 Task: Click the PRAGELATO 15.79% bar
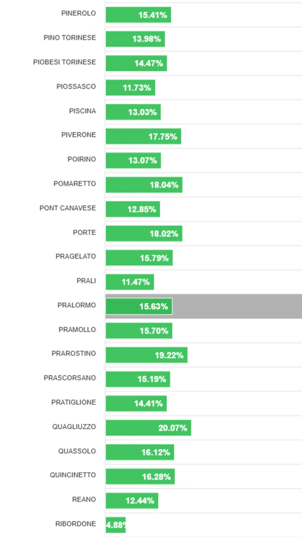click(139, 258)
